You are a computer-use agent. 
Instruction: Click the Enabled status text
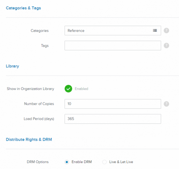[x=81, y=89]
